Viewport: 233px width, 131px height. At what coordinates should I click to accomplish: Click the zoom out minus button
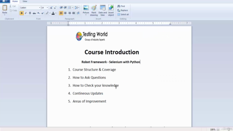pos(218,130)
